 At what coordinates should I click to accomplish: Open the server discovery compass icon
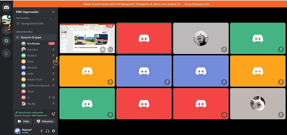(x=6, y=41)
